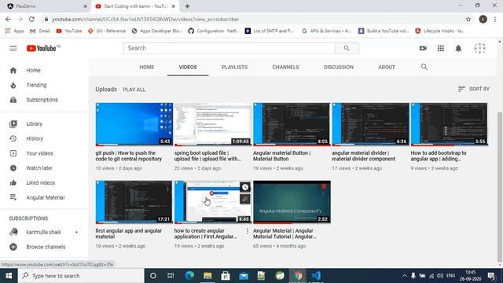Open Visual Studio Code from the taskbar

(x=316, y=276)
